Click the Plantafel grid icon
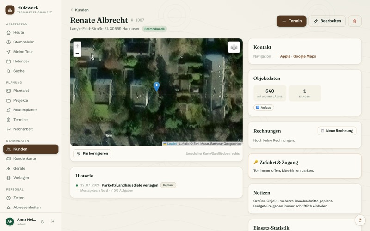This screenshot has width=370, height=231. point(8,91)
